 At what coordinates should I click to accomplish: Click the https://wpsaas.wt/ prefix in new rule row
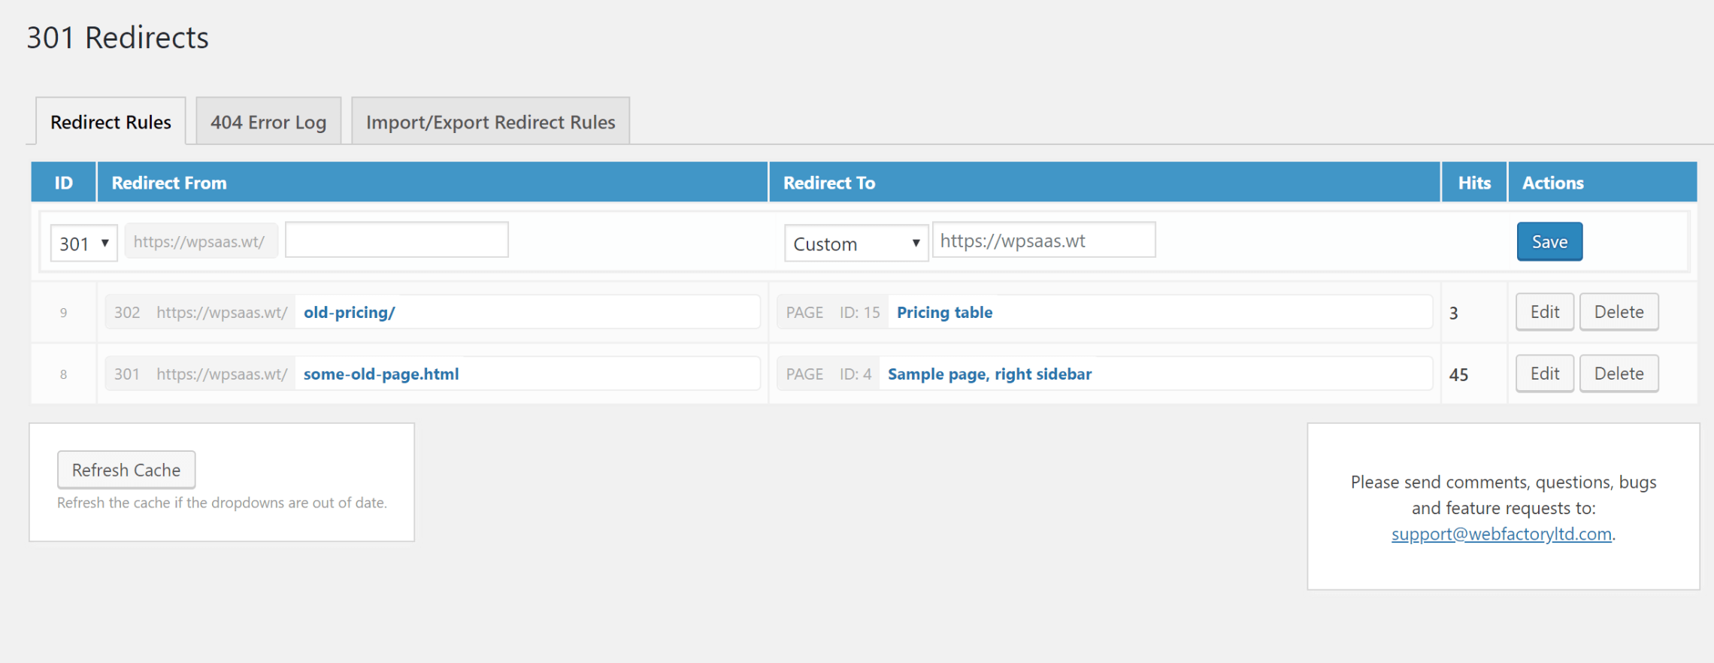[200, 241]
